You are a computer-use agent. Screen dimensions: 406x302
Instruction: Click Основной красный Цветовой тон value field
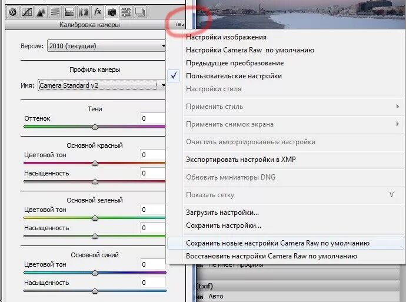pos(153,155)
